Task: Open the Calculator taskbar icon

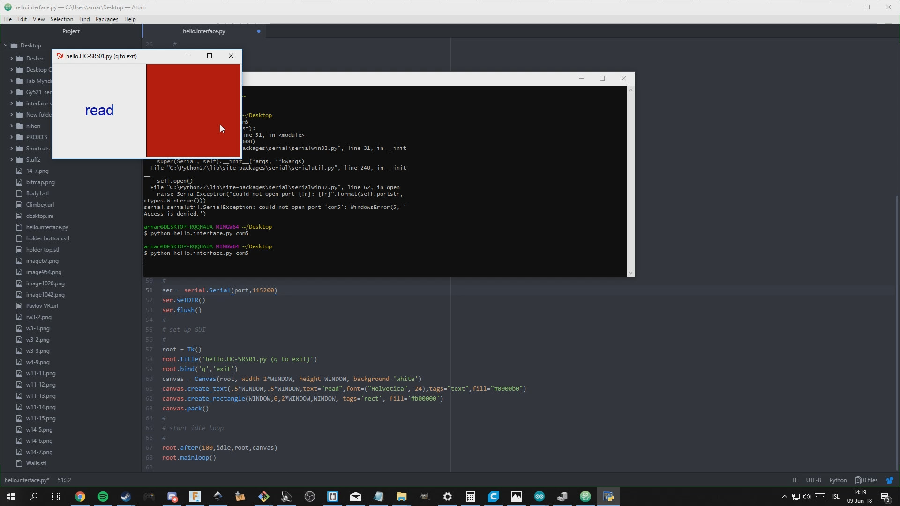Action: click(471, 497)
